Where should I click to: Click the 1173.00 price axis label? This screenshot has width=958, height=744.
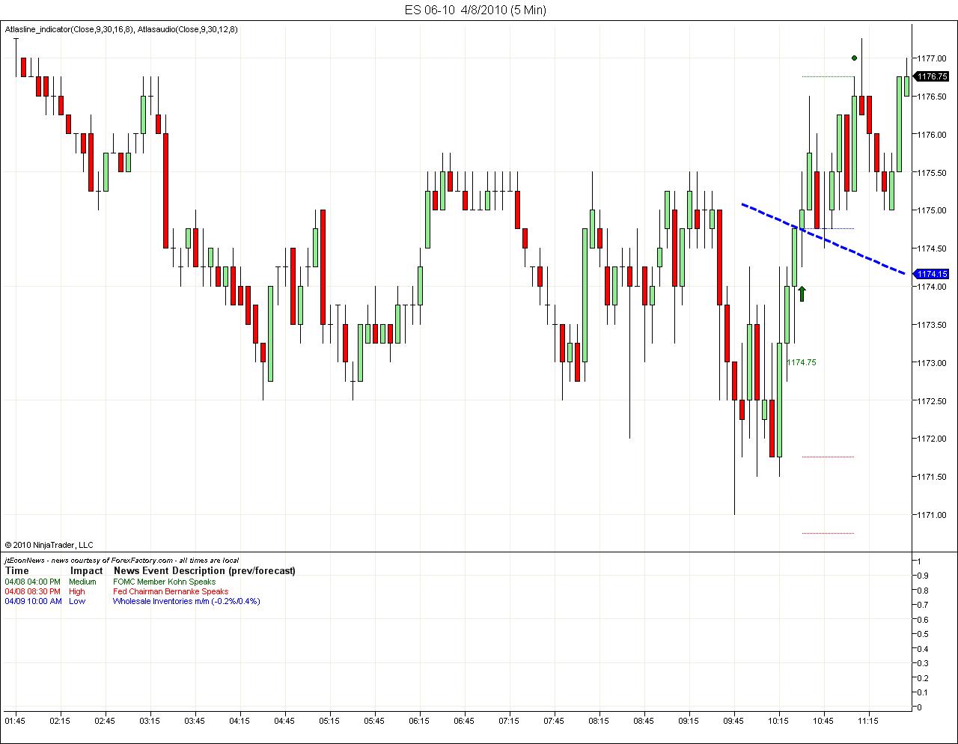pos(932,362)
